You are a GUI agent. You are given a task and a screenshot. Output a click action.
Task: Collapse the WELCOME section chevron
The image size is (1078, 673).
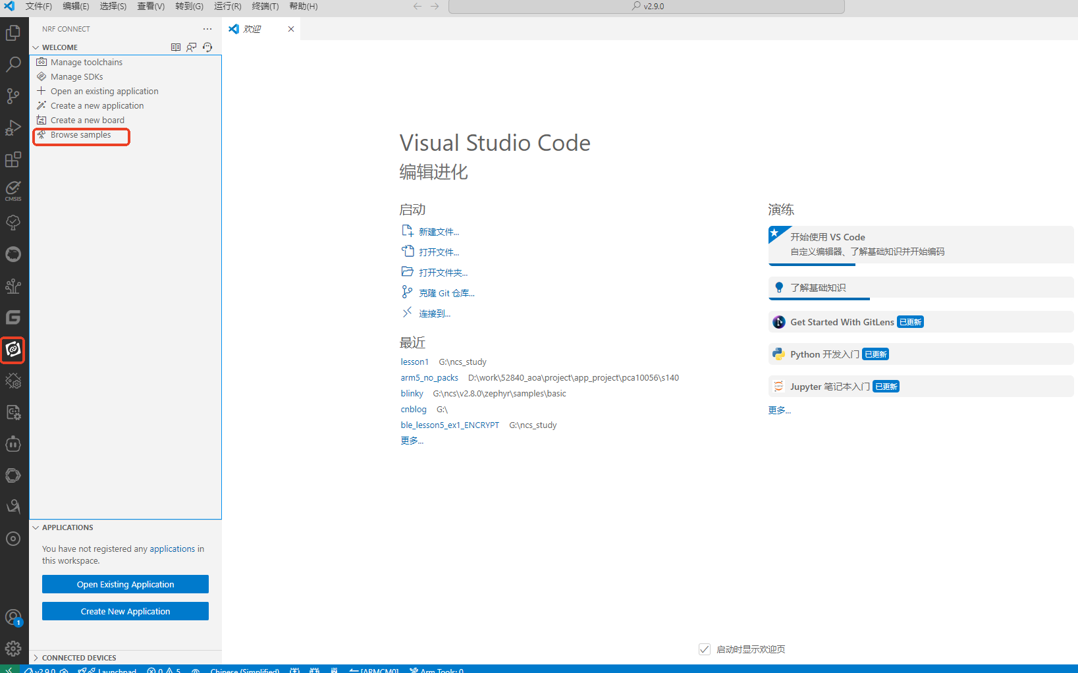(x=36, y=47)
